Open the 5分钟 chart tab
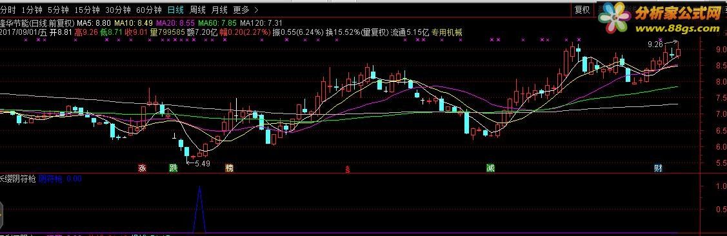This screenshot has height=236, width=727. coord(59,10)
